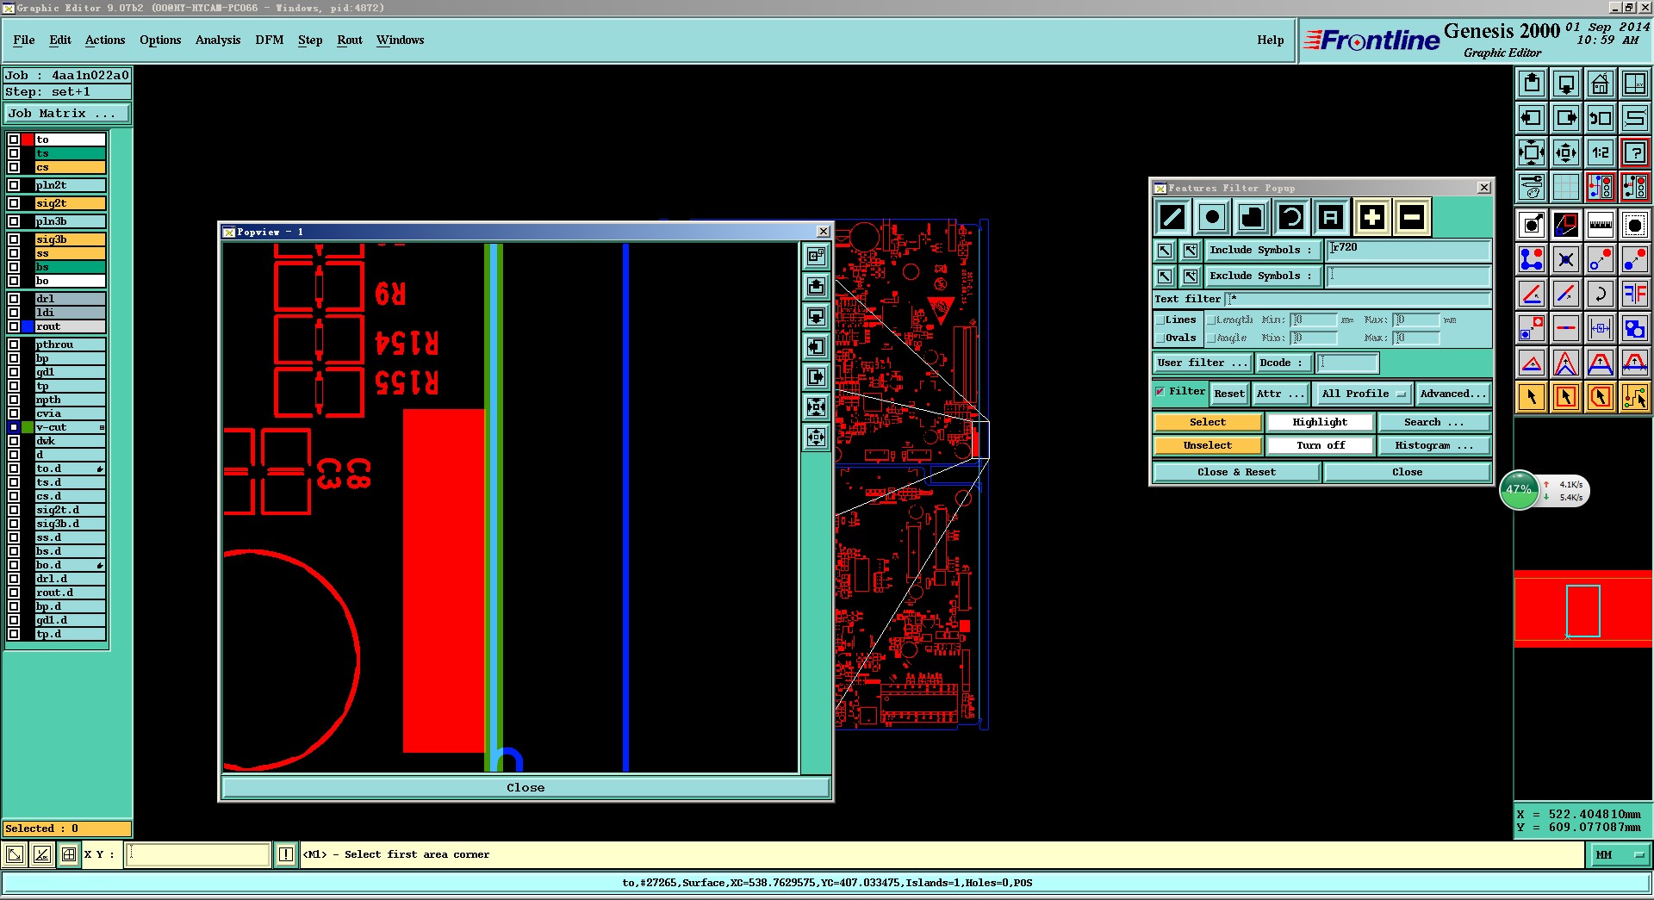
Task: Toggle display box of layer 'to'
Action: (x=14, y=140)
